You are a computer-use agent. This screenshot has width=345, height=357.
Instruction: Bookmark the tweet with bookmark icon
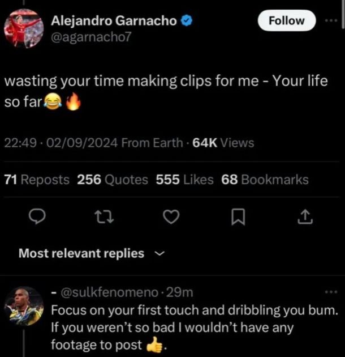coord(238,217)
